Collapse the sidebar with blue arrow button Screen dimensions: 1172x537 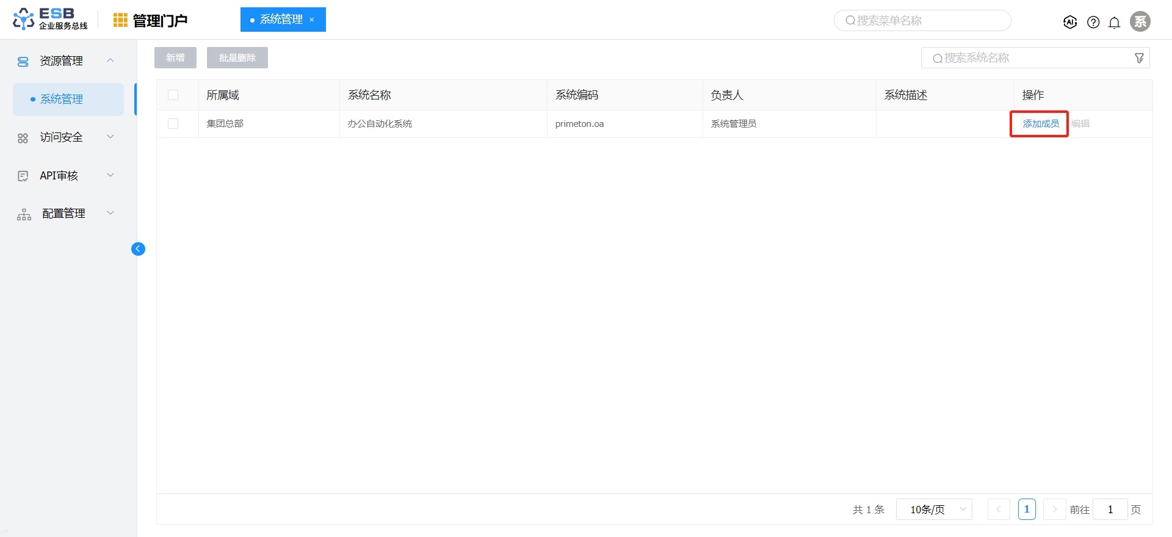click(x=138, y=249)
